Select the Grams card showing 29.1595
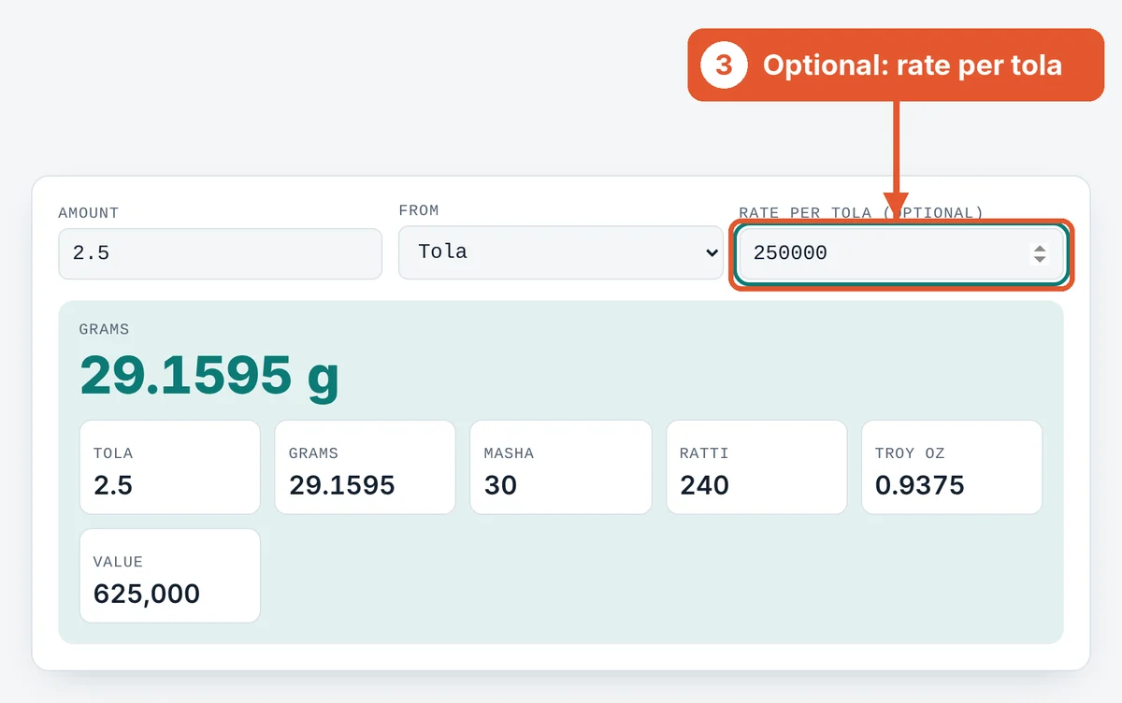 [x=365, y=467]
